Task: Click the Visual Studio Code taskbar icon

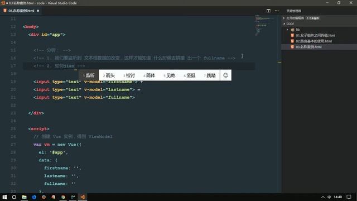Action: pos(83,197)
